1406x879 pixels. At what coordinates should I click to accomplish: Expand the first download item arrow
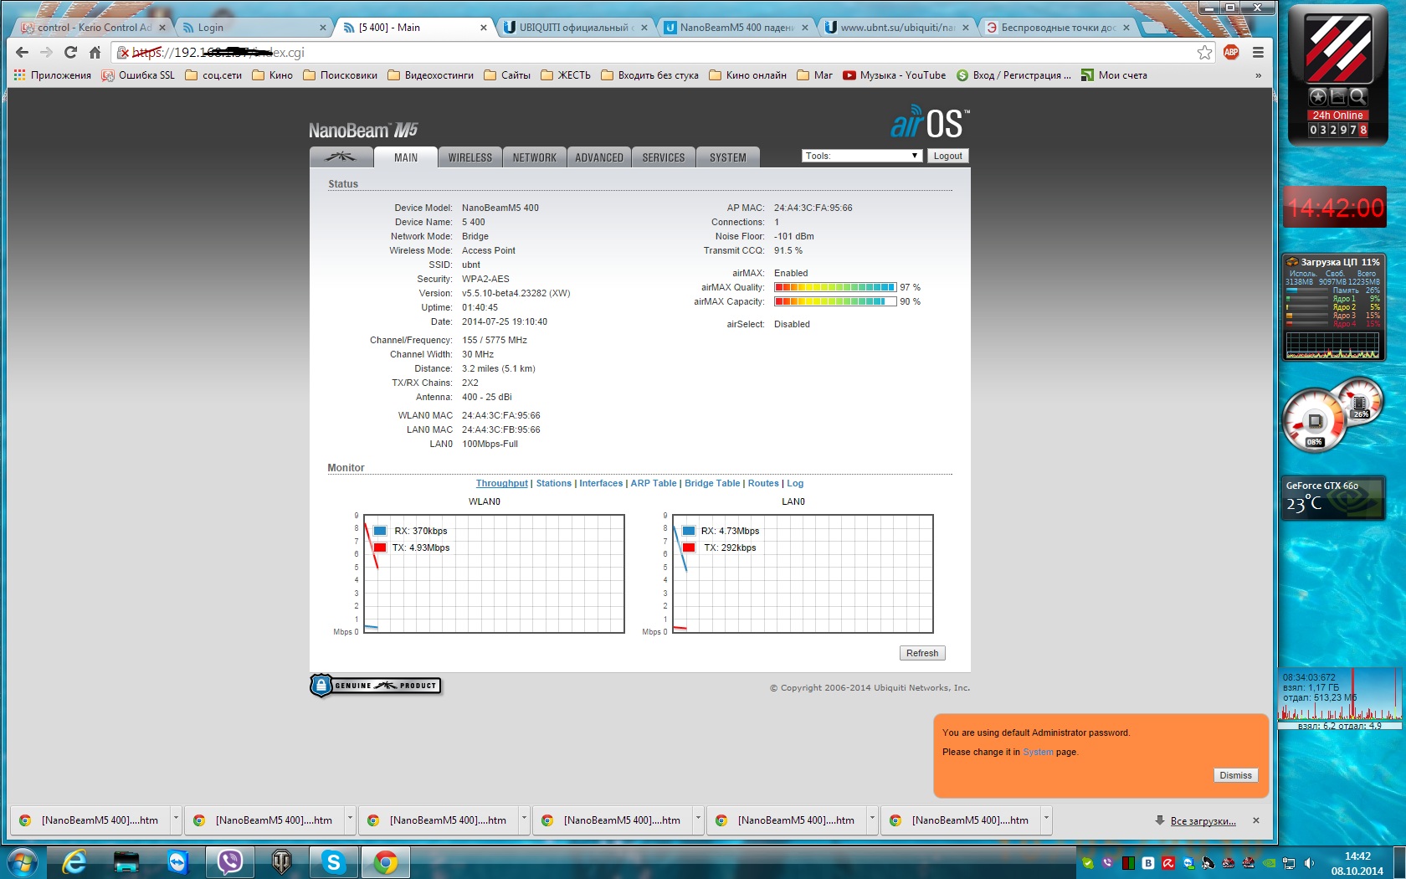[x=176, y=819]
